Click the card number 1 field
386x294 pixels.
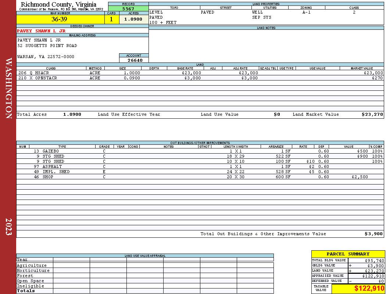click(x=111, y=19)
